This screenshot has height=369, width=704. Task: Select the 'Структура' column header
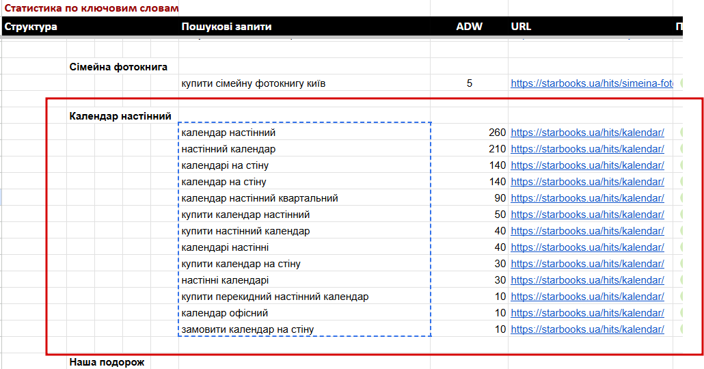[x=31, y=27]
